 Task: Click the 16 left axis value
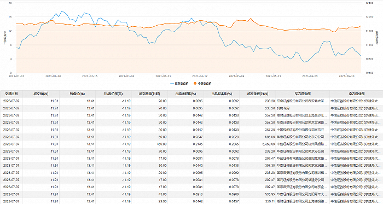(x=10, y=17)
